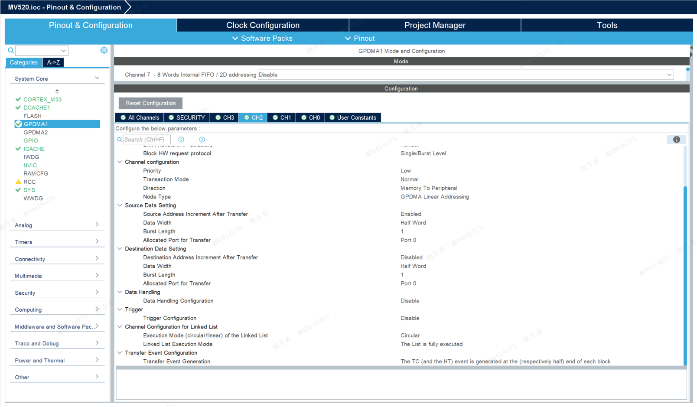Click the search magnifier icon in sidebar

coord(11,50)
